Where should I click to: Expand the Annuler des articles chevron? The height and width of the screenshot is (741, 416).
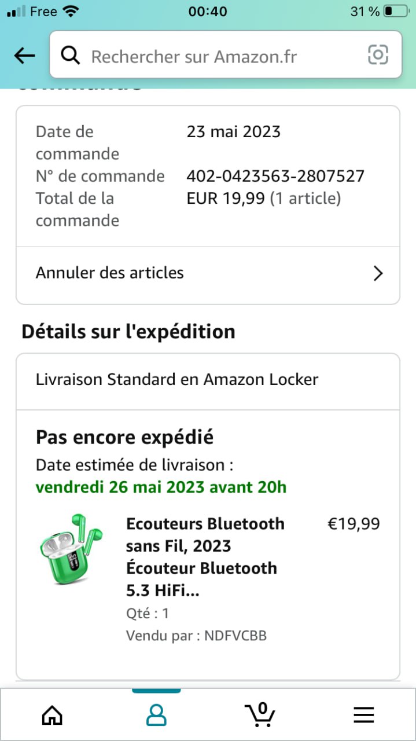pyautogui.click(x=378, y=273)
